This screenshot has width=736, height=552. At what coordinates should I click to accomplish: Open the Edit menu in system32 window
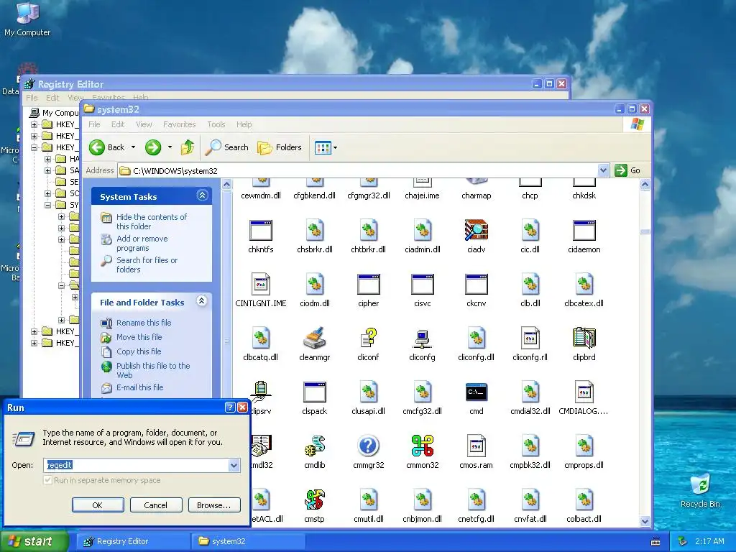click(118, 124)
